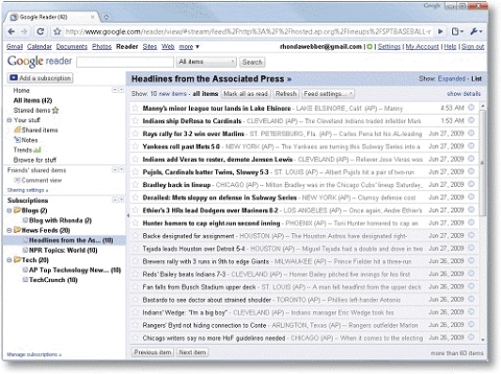
Task: Star the Hunter homers to cap item
Action: (135, 223)
